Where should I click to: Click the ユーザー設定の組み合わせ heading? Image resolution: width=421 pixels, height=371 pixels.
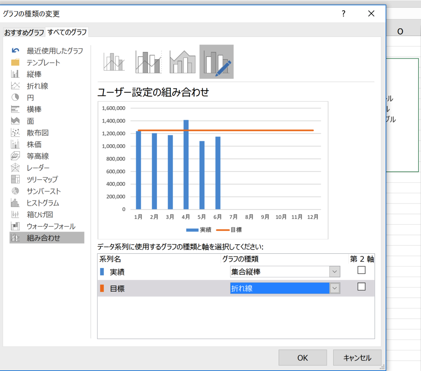(x=153, y=92)
